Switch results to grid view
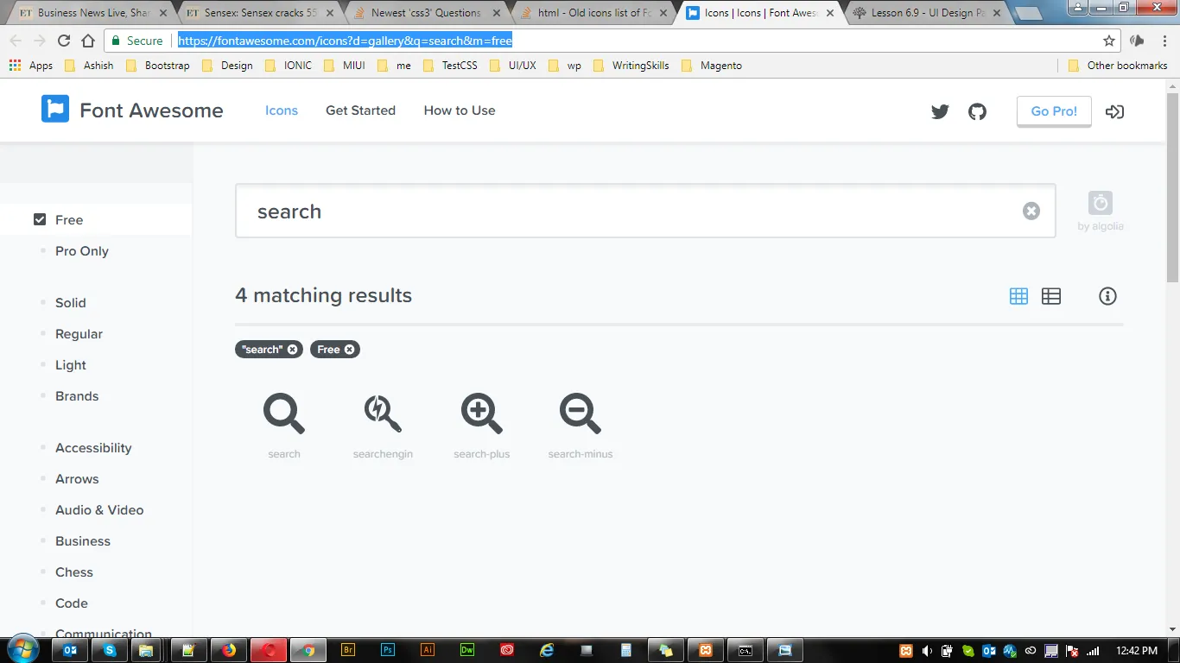The image size is (1180, 663). pos(1019,296)
